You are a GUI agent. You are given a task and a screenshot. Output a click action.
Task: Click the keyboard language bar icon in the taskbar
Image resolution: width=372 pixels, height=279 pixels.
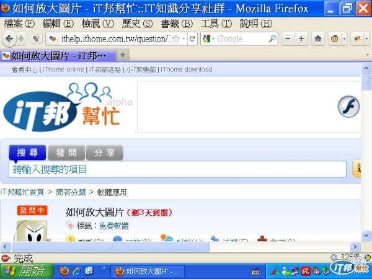255,272
